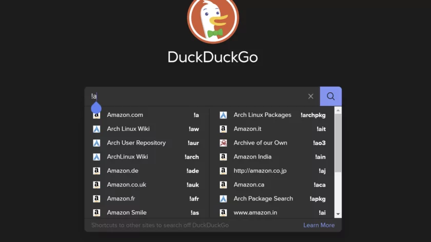This screenshot has width=431, height=242.
Task: Choose the Amazon.de suggestion
Action: tap(146, 171)
